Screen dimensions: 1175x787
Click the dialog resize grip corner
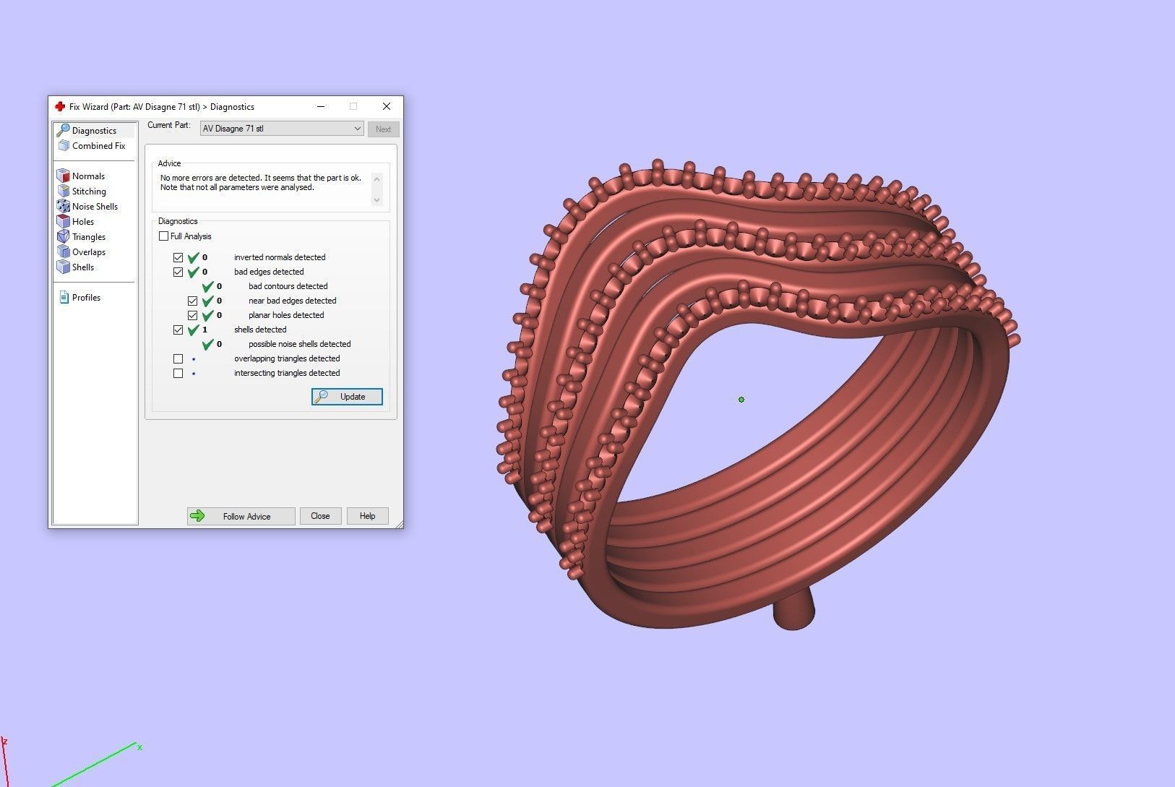[x=399, y=524]
